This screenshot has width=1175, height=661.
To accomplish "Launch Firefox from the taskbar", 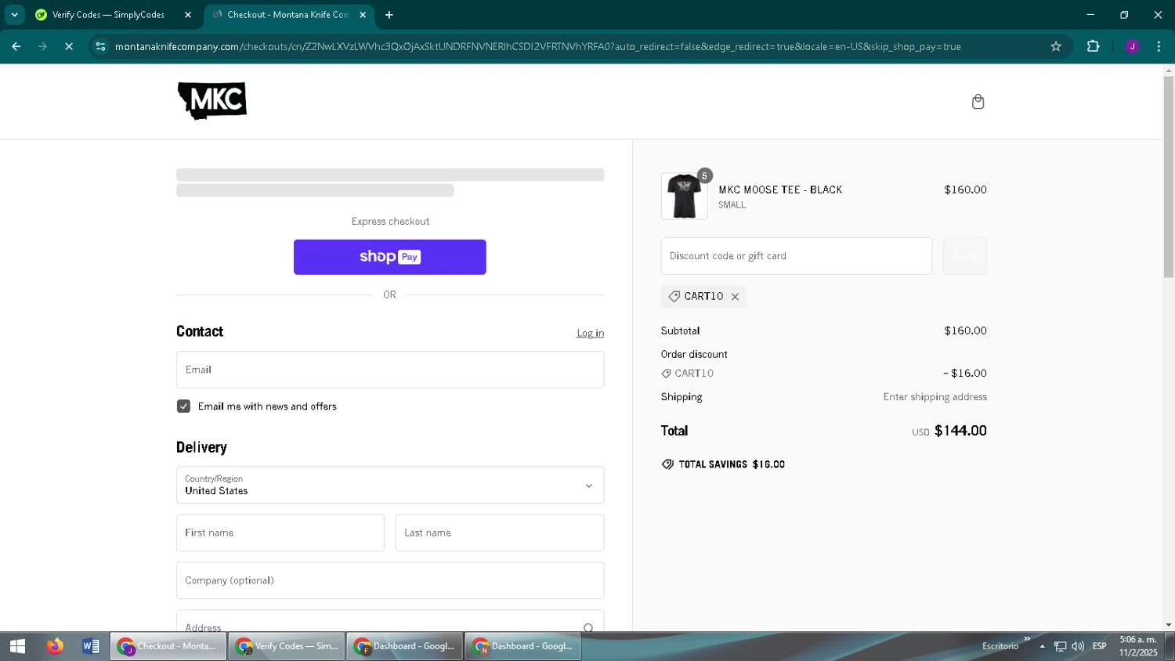I will pyautogui.click(x=54, y=646).
